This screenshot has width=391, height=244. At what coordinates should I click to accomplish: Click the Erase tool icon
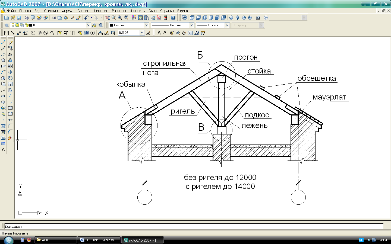pyautogui.click(x=10, y=42)
